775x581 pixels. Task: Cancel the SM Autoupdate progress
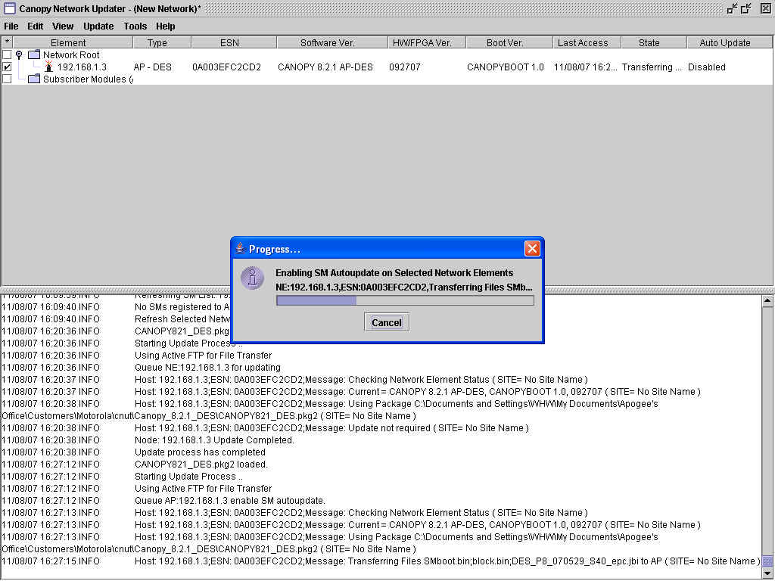[386, 322]
